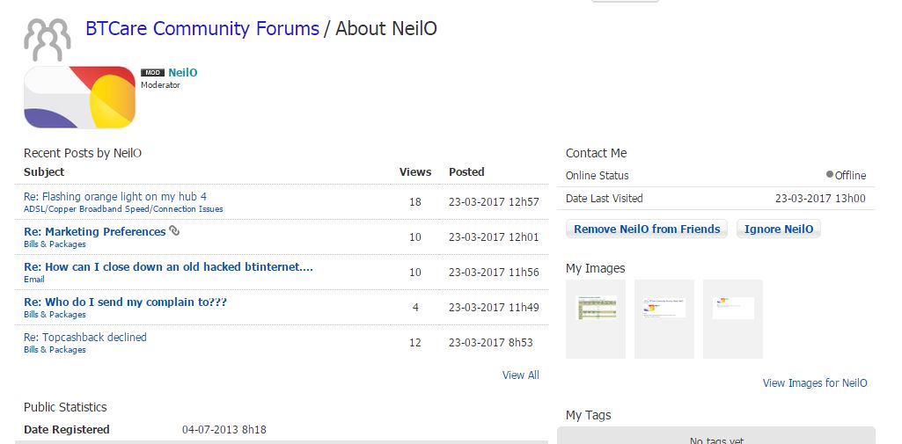Click Date Registered value 04-07-2013 8h18
This screenshot has height=444, width=902.
point(224,430)
